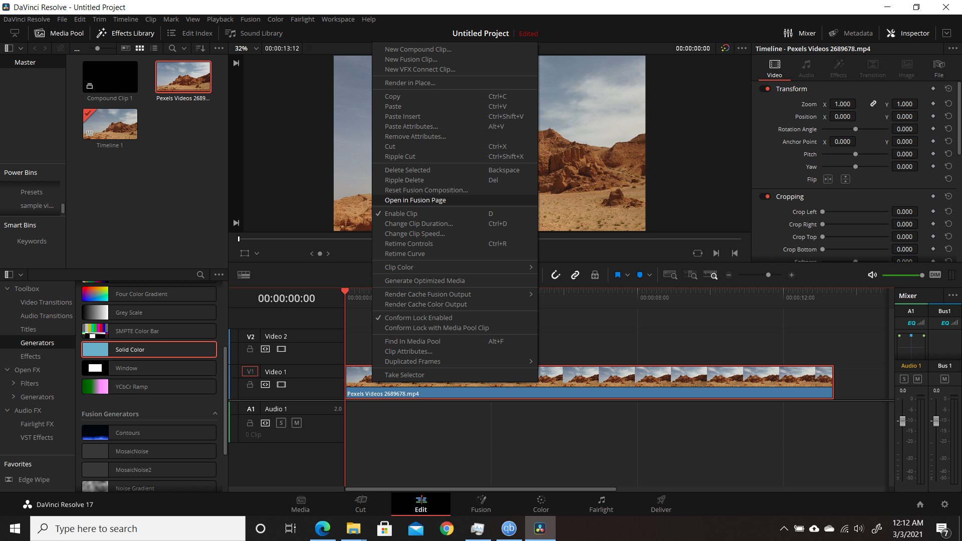
Task: Add a blue marker on timeline
Action: (639, 275)
